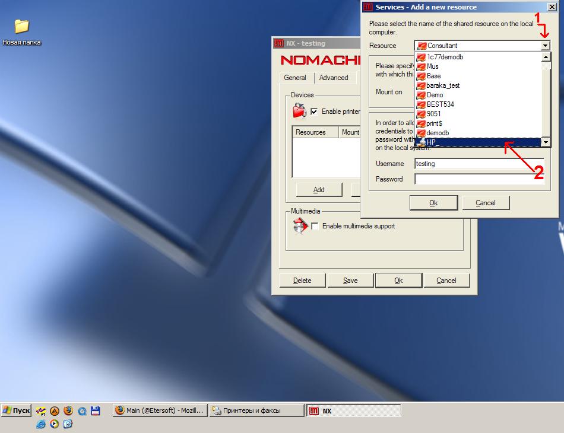The height and width of the screenshot is (433, 564).
Task: Pick BEST534 in the dropdown list
Action: 440,104
